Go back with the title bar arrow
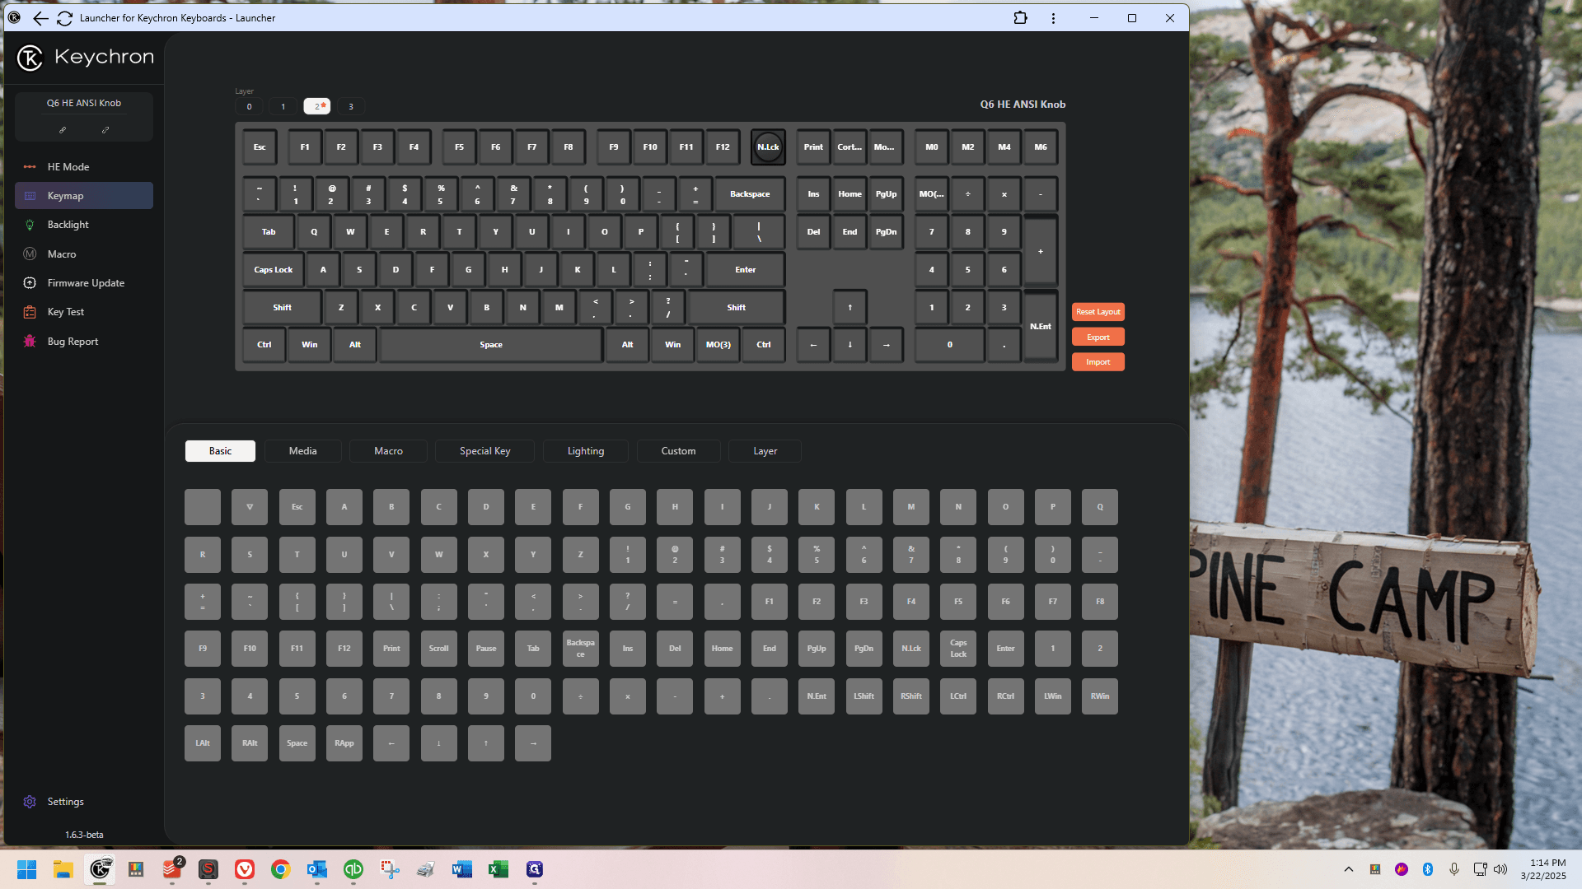 [x=40, y=18]
